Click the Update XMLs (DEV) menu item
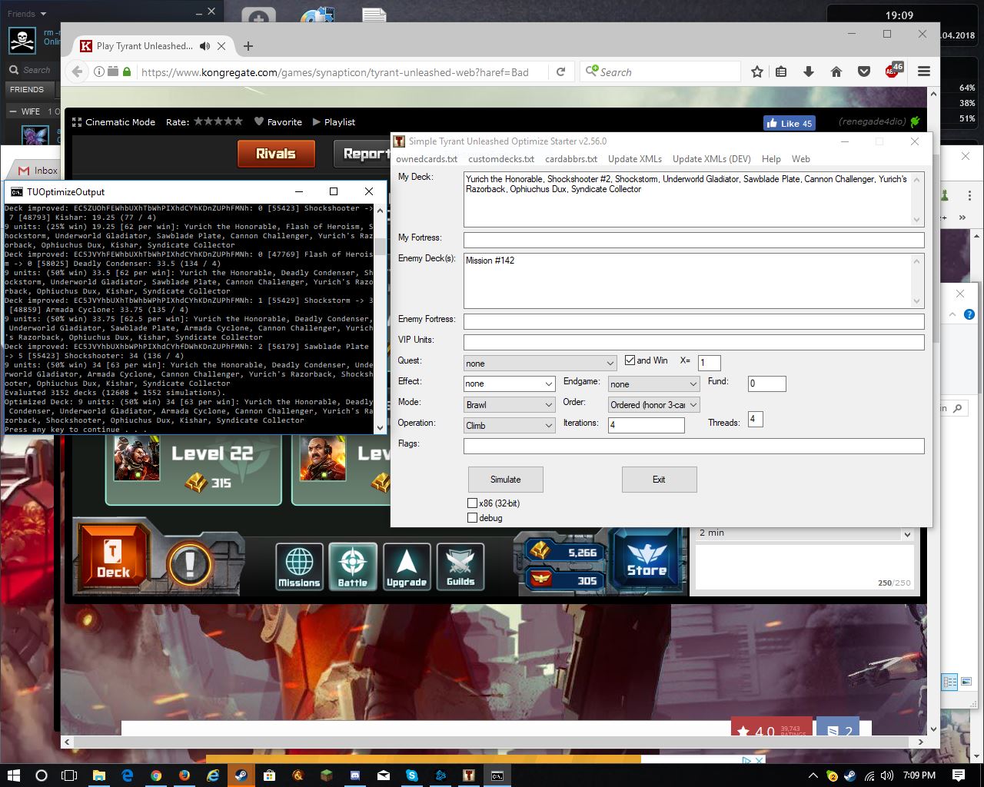Image resolution: width=984 pixels, height=787 pixels. pos(712,159)
